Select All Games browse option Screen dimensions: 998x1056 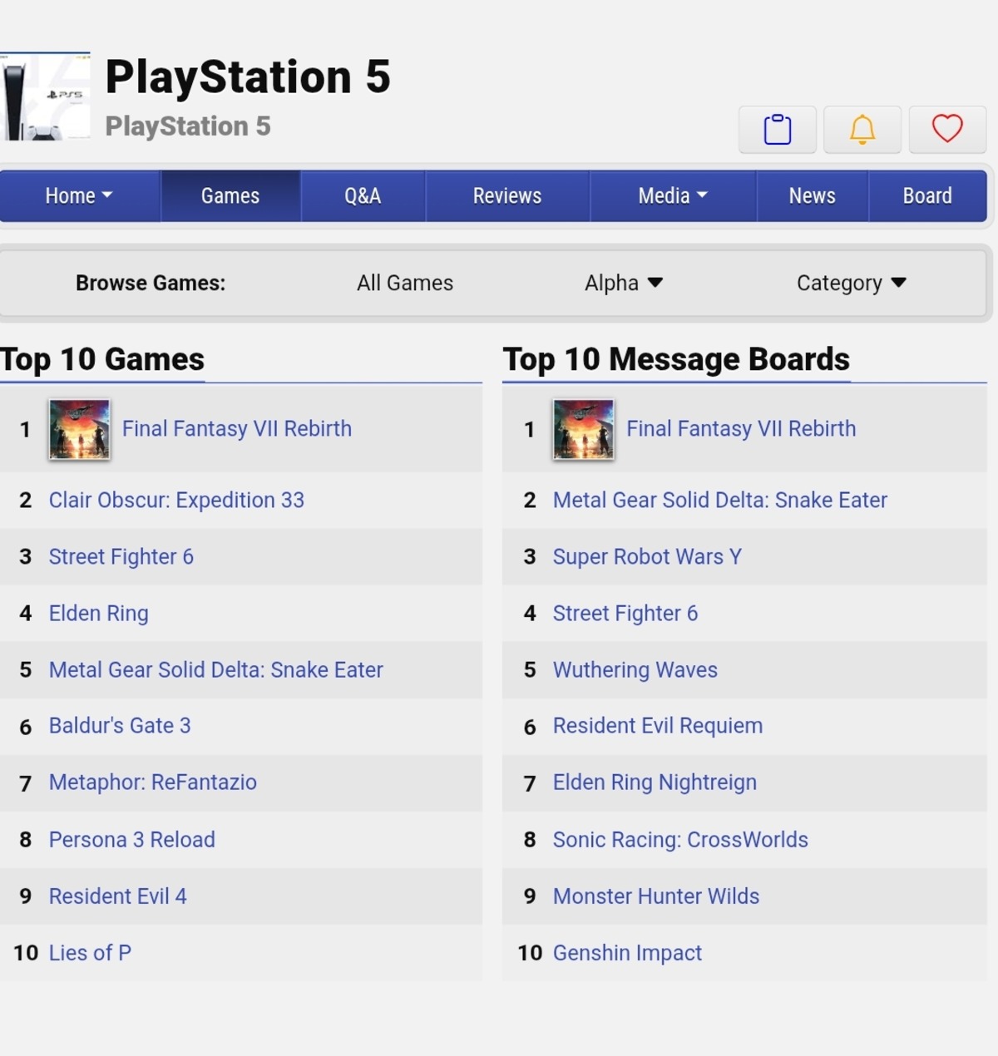[405, 284]
